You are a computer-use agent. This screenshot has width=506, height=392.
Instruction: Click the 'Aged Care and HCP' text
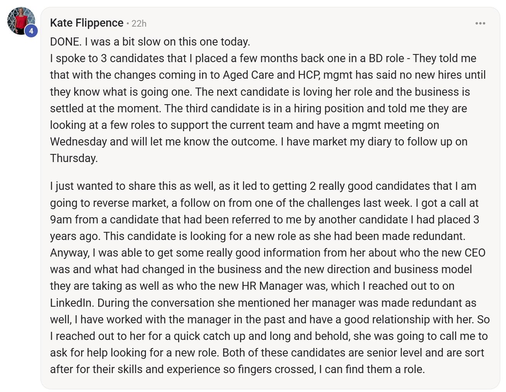271,75
